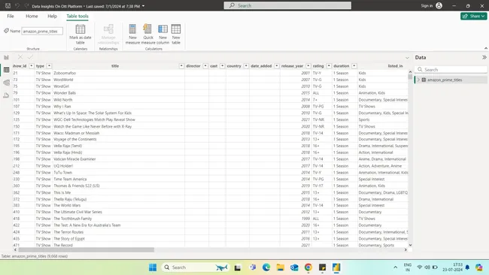Open clock and date in taskbar
The height and width of the screenshot is (275, 489).
point(452,267)
